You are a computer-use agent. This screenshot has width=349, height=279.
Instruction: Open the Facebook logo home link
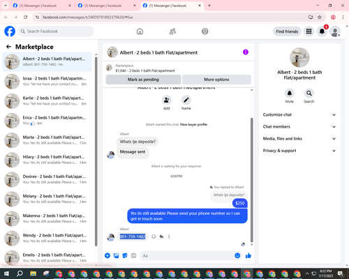click(x=10, y=31)
